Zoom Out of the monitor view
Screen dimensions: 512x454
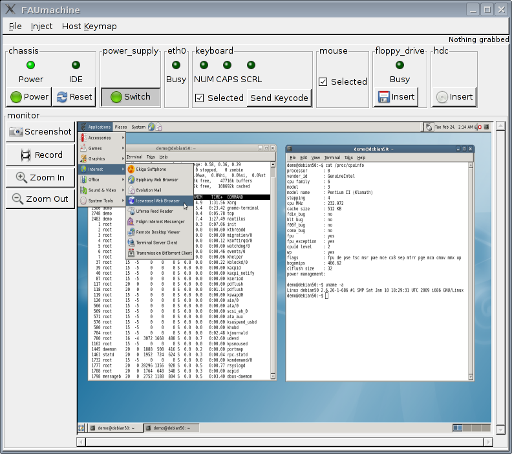pos(40,199)
